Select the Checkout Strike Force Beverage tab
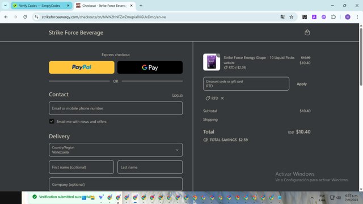363x204 pixels. 104,6
